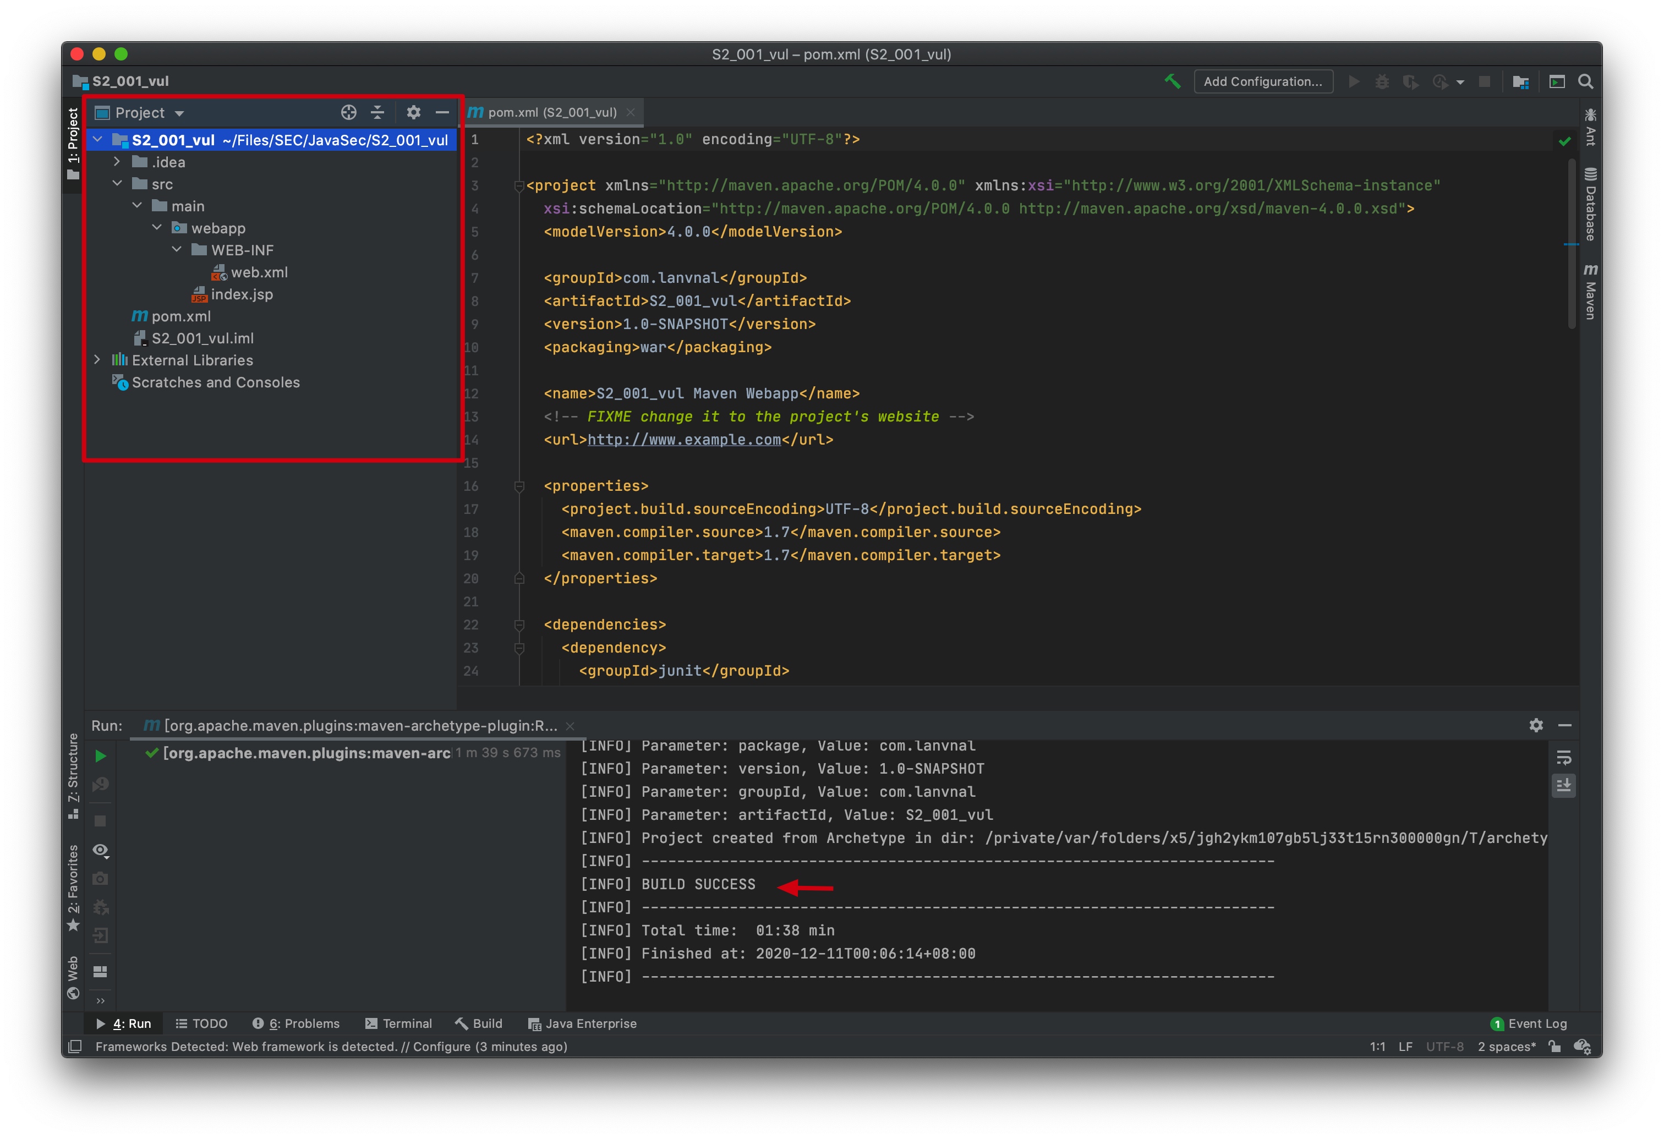This screenshot has height=1139, width=1664.
Task: Click the Restore Layout icon in Run panel
Action: (x=100, y=972)
